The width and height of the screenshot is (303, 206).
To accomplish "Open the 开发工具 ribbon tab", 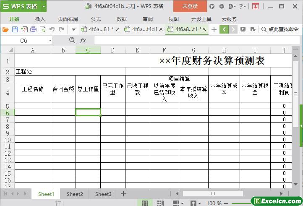I will point(201,19).
